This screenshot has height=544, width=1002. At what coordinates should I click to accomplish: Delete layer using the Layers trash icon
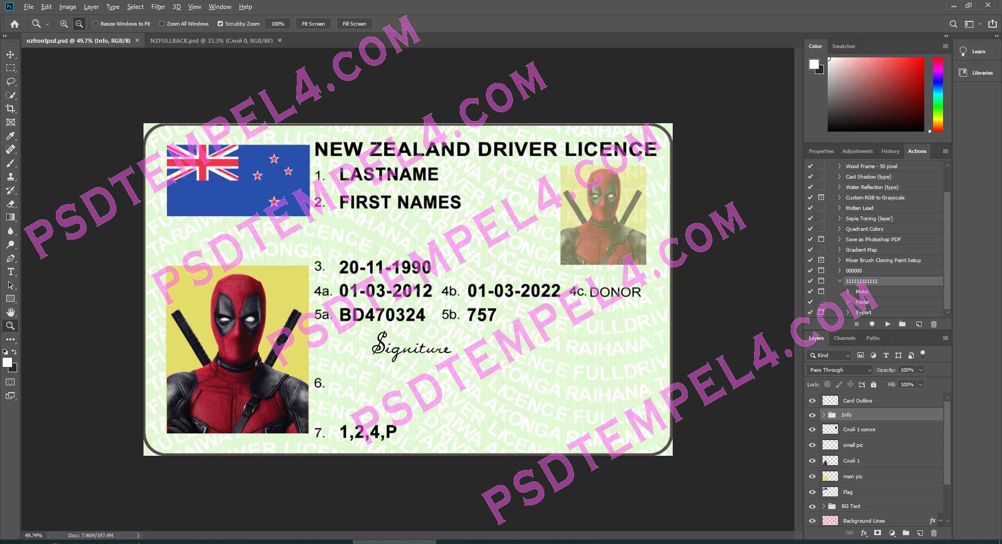[934, 533]
